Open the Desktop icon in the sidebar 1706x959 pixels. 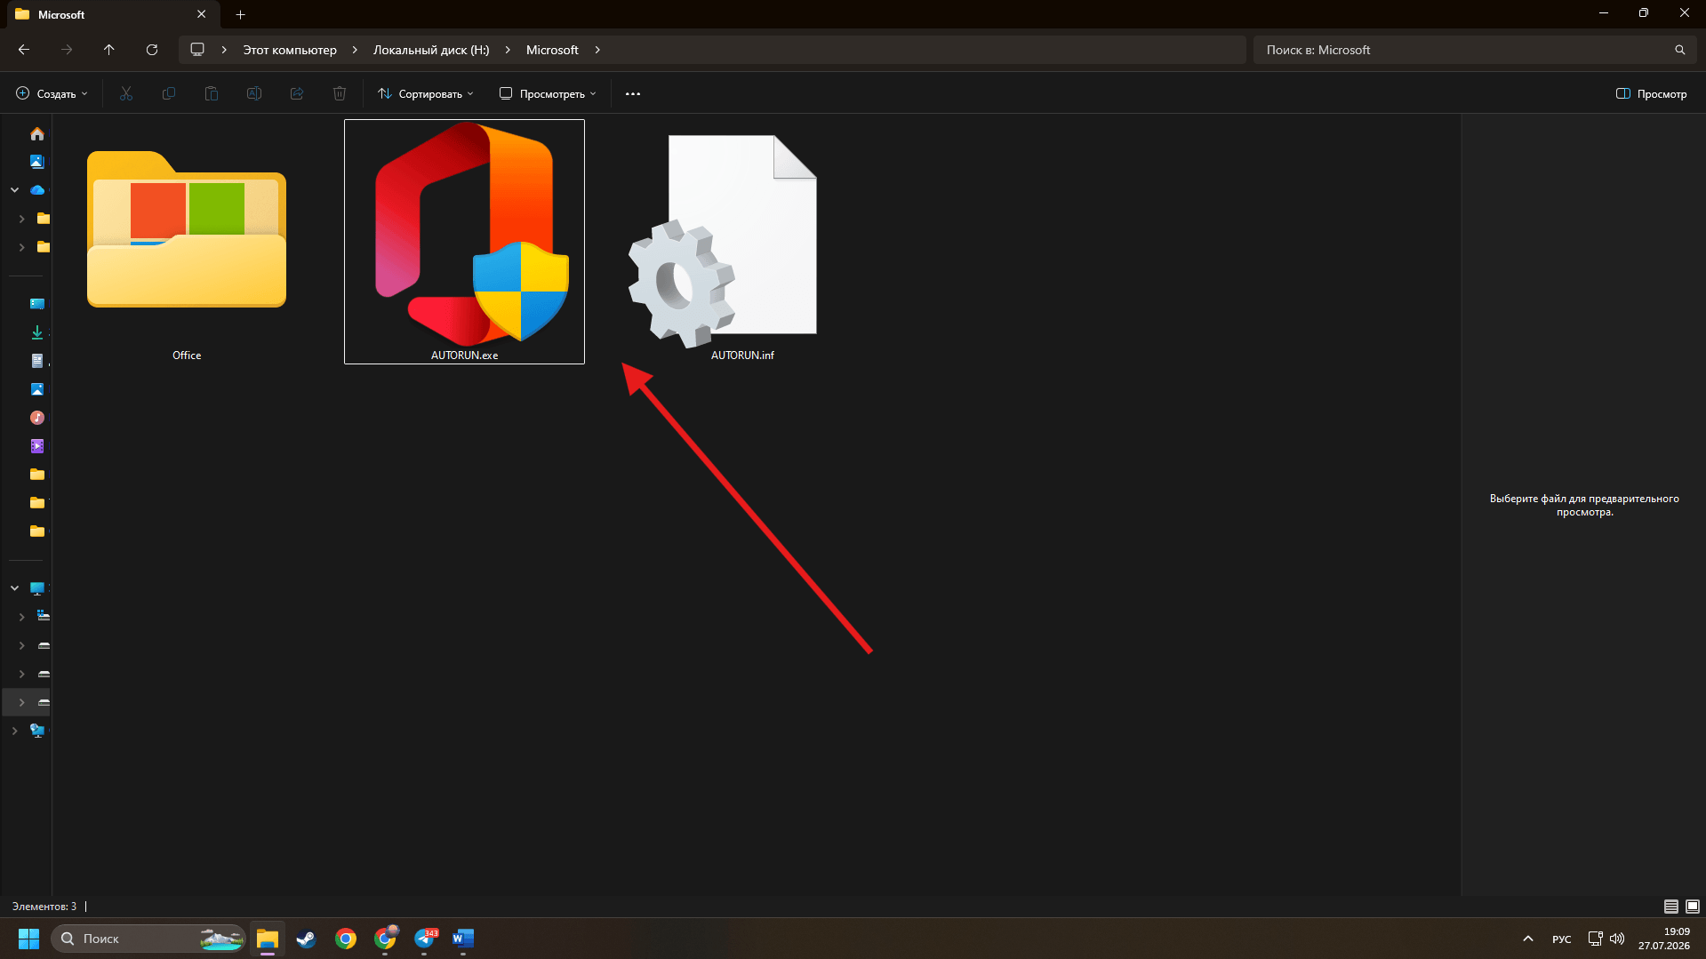36,304
